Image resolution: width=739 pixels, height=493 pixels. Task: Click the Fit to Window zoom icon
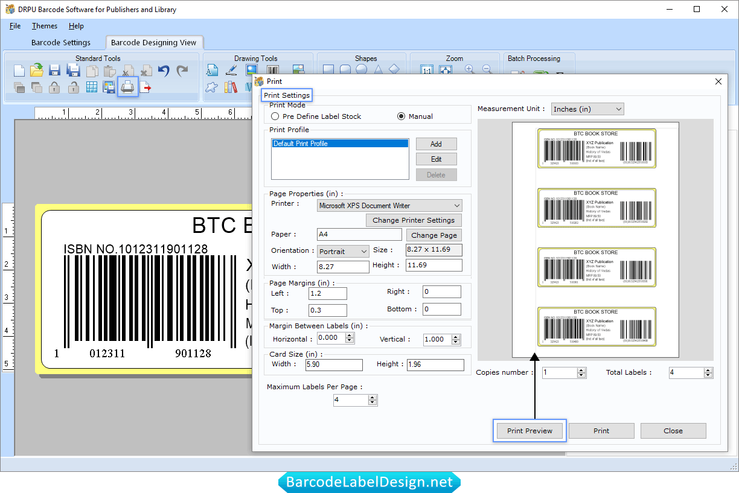pos(446,71)
